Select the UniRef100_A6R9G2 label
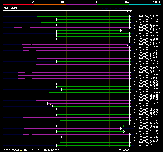The height and width of the screenshot is (152, 163). pos(146,109)
